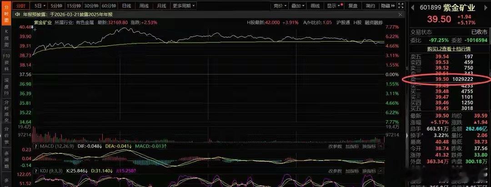
Task: Select the 分时 tab in top toolbar
Action: pyautogui.click(x=20, y=5)
